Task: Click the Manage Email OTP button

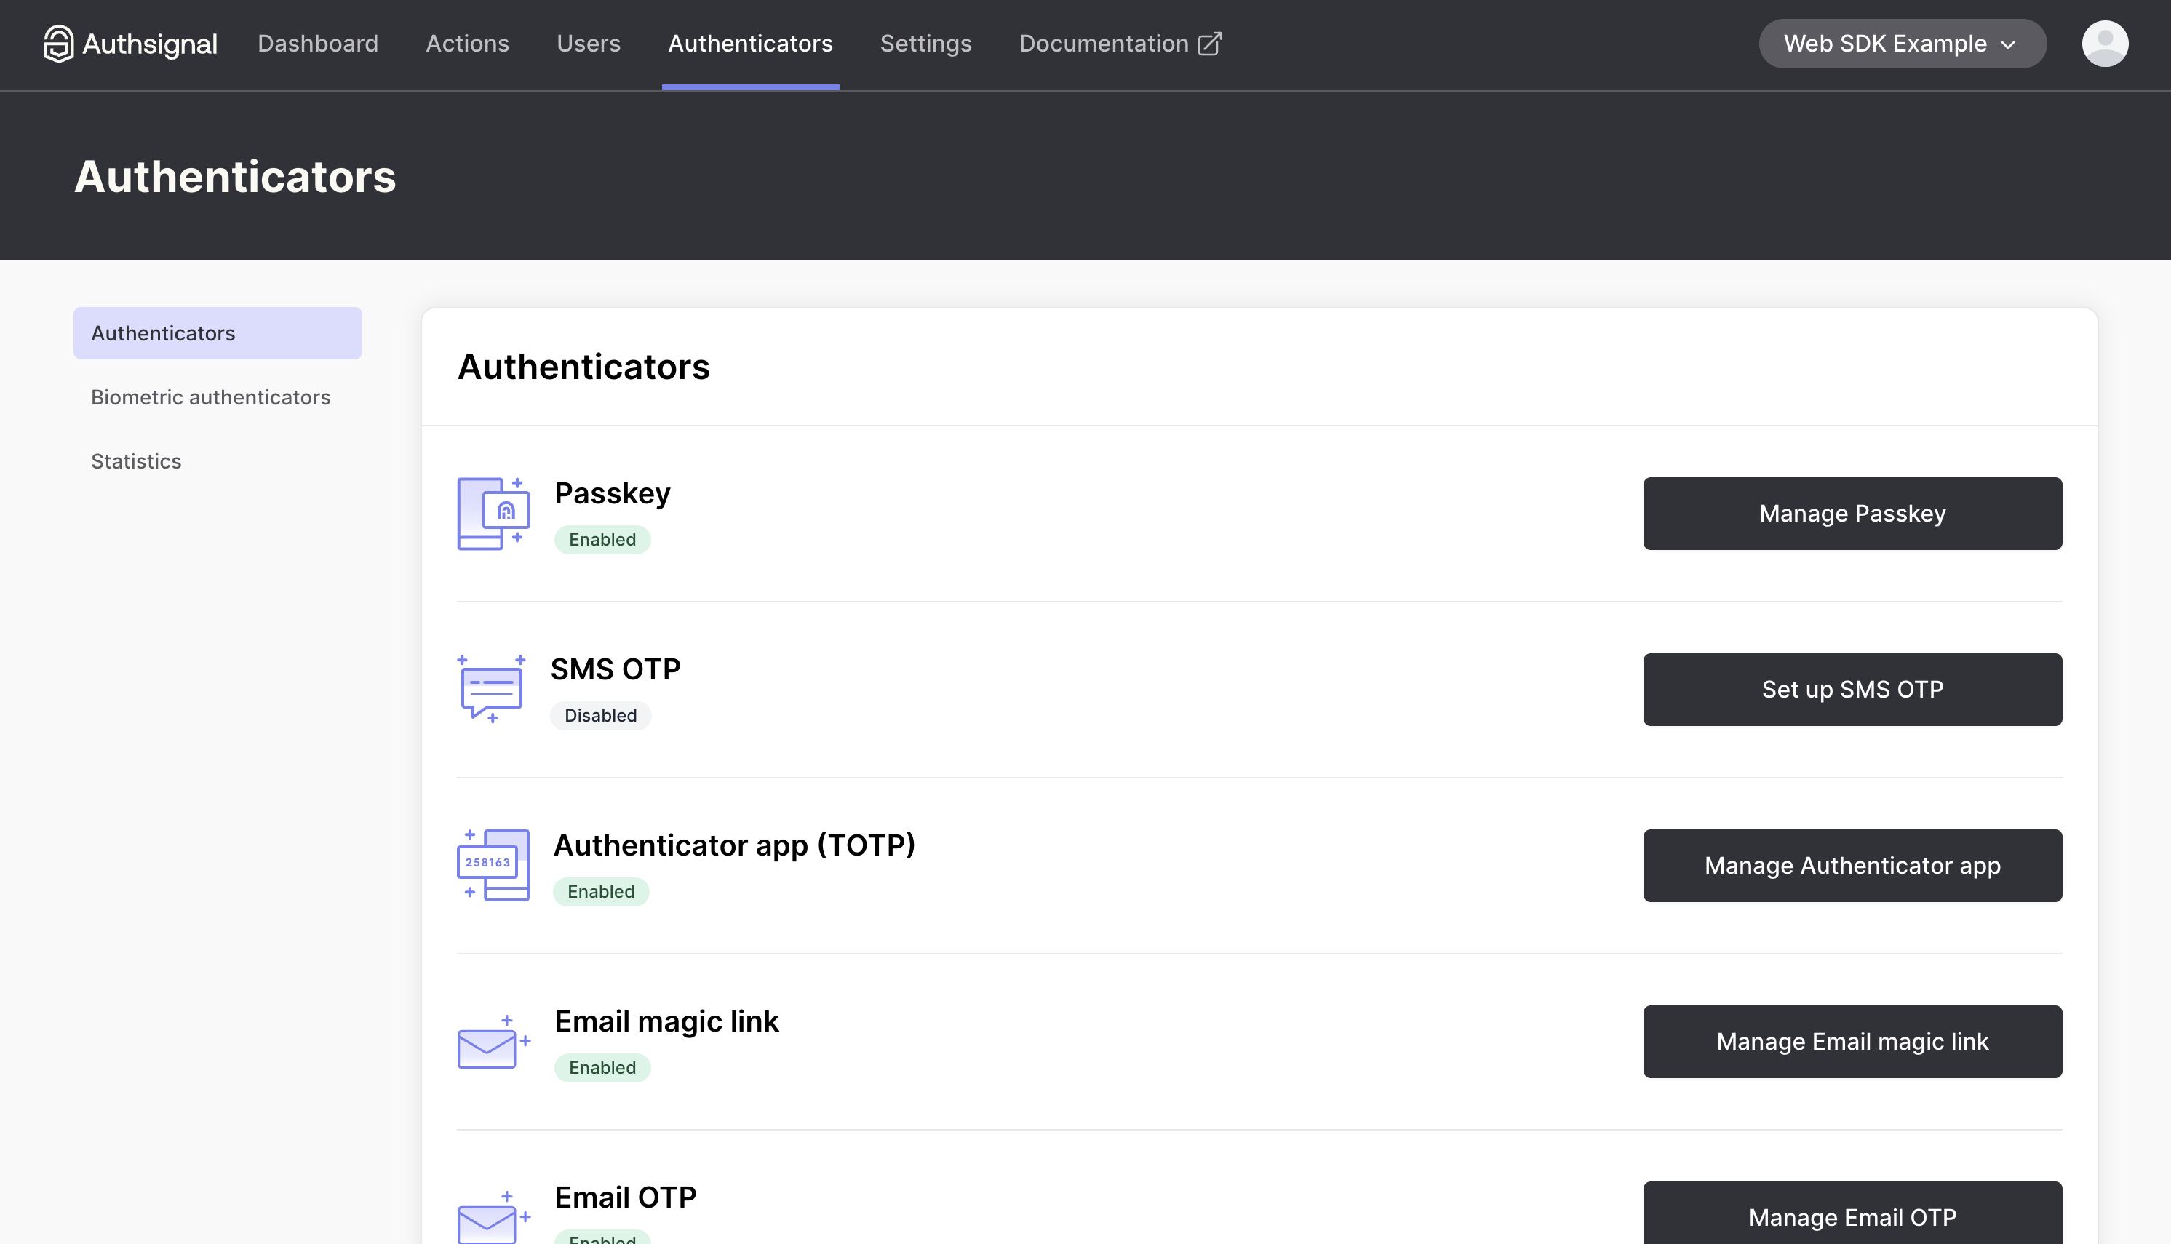Action: point(1852,1213)
